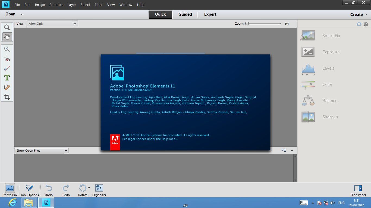371x208 pixels.
Task: Switch to the Expert tab
Action: tap(210, 14)
